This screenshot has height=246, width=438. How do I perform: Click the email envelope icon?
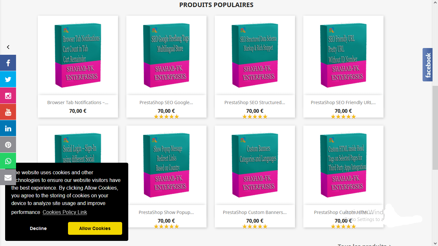(x=8, y=177)
